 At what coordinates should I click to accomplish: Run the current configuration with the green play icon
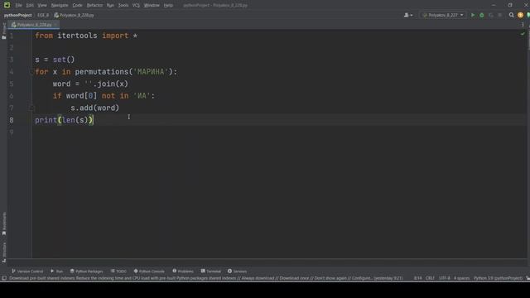point(473,15)
